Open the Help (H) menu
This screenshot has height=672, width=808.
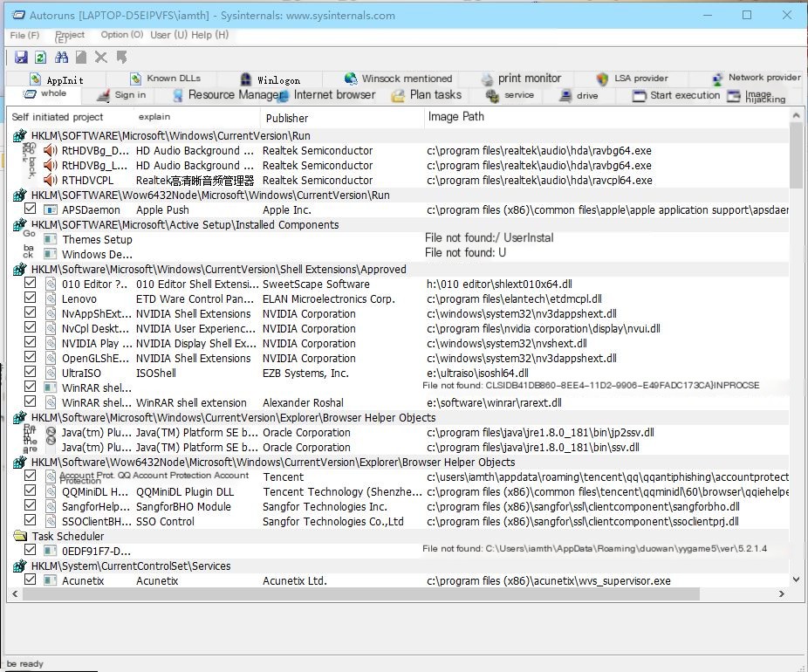209,35
